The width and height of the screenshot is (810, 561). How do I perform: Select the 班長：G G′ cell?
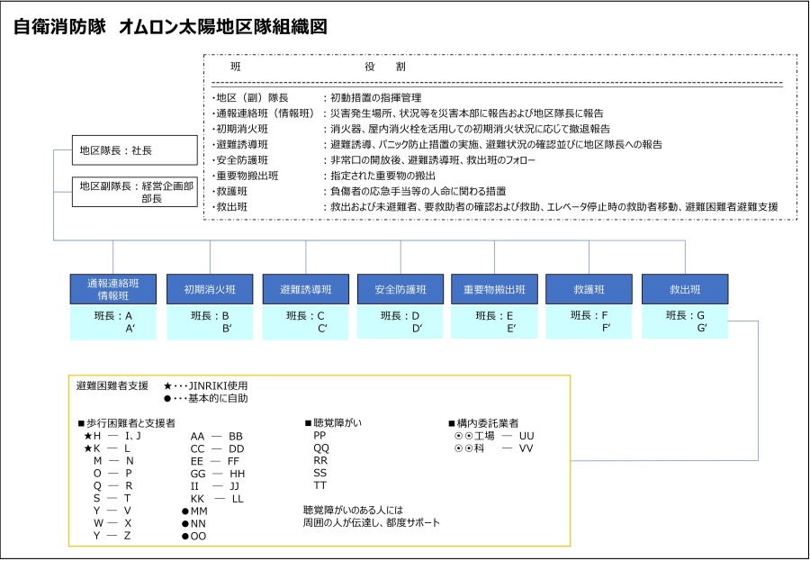tap(685, 321)
